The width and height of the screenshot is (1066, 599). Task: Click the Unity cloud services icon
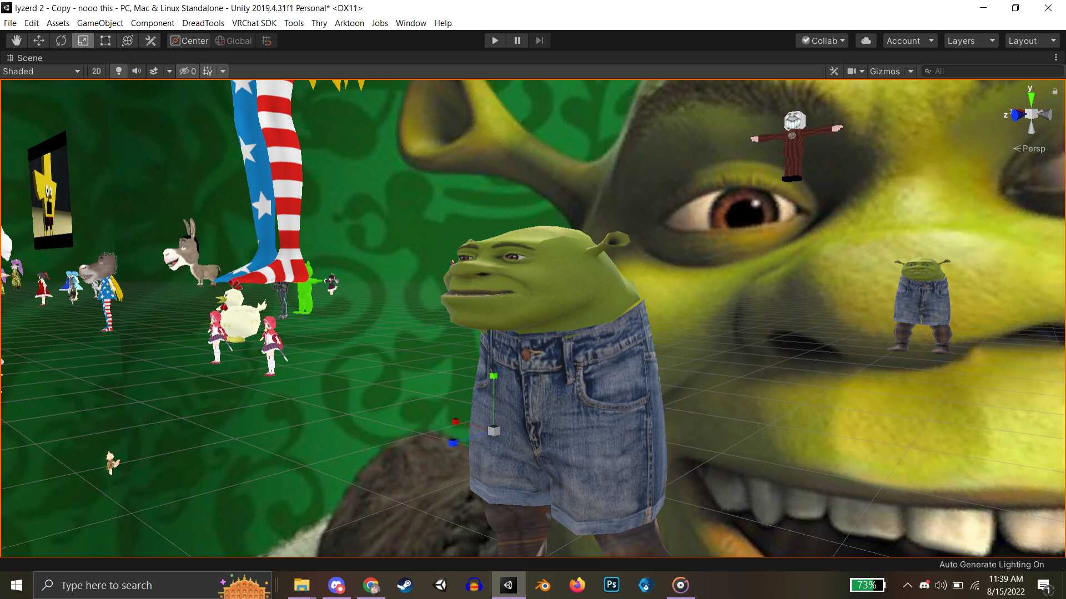click(866, 40)
